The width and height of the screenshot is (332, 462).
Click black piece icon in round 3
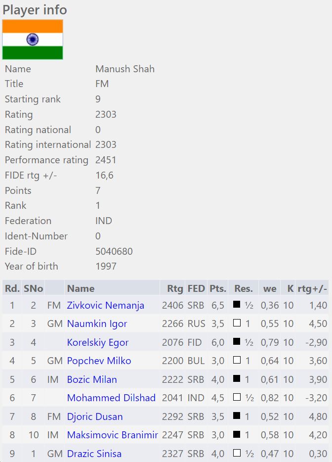(x=237, y=342)
